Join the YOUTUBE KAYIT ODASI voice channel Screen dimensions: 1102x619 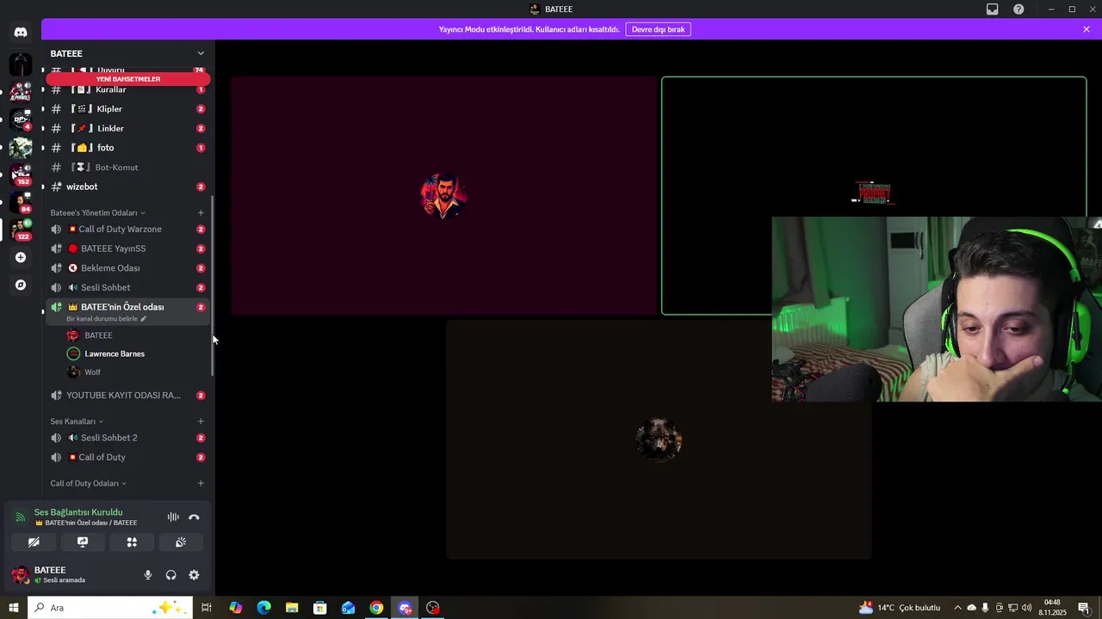point(127,395)
